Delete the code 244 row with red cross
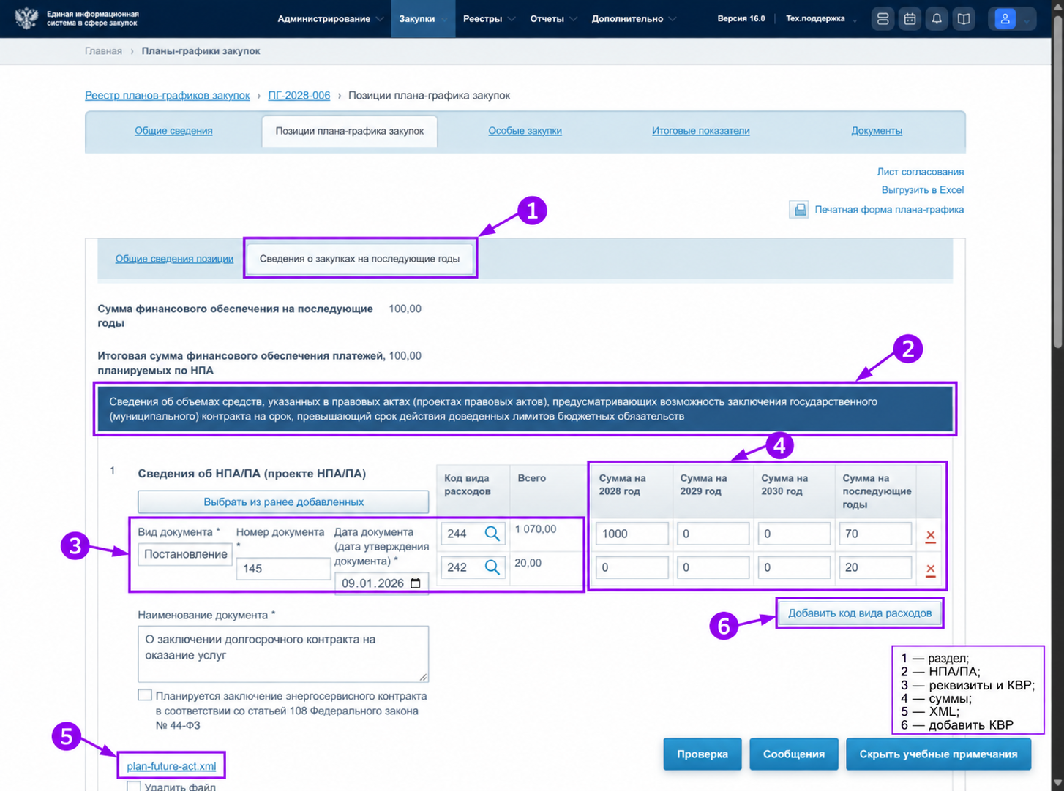 (x=930, y=535)
